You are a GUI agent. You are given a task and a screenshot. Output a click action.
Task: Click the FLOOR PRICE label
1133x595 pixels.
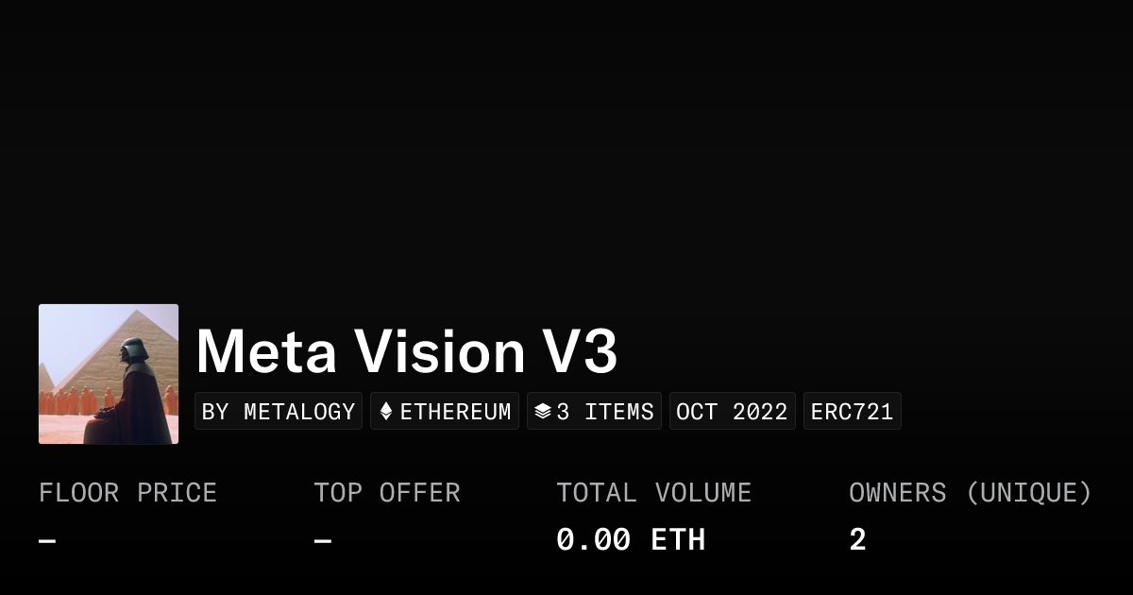click(127, 493)
